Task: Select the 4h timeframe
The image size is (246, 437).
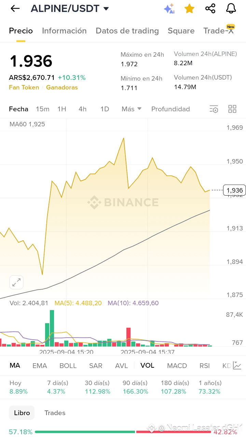Action: coord(82,109)
